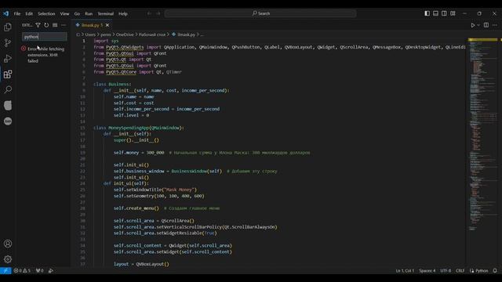Open the View menu

(64, 14)
